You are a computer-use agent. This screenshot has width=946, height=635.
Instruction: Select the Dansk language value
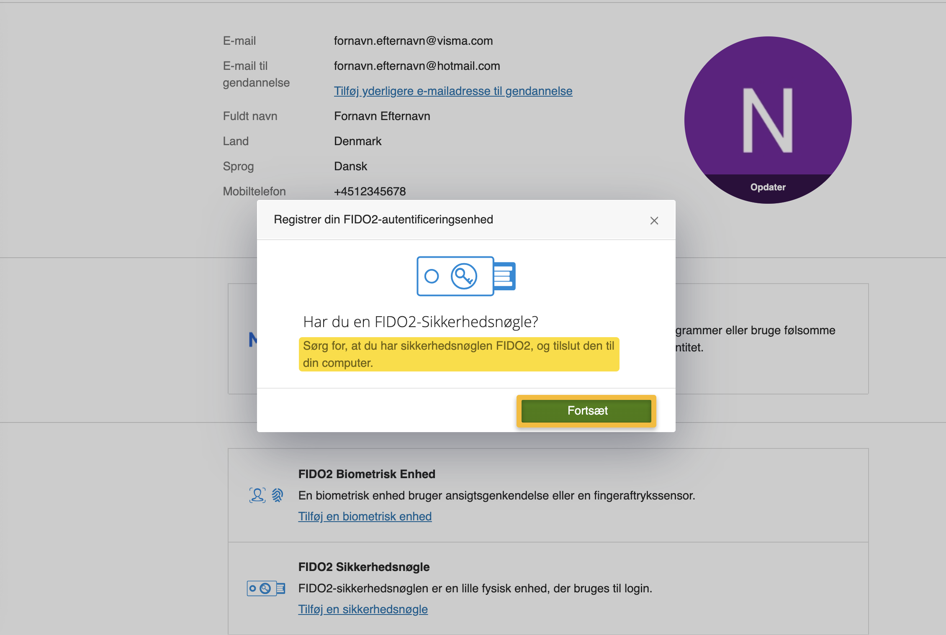point(350,166)
